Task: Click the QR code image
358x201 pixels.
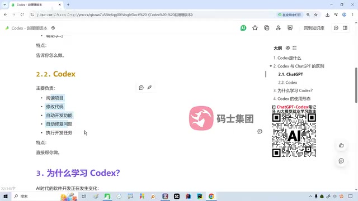Action: [x=294, y=135]
